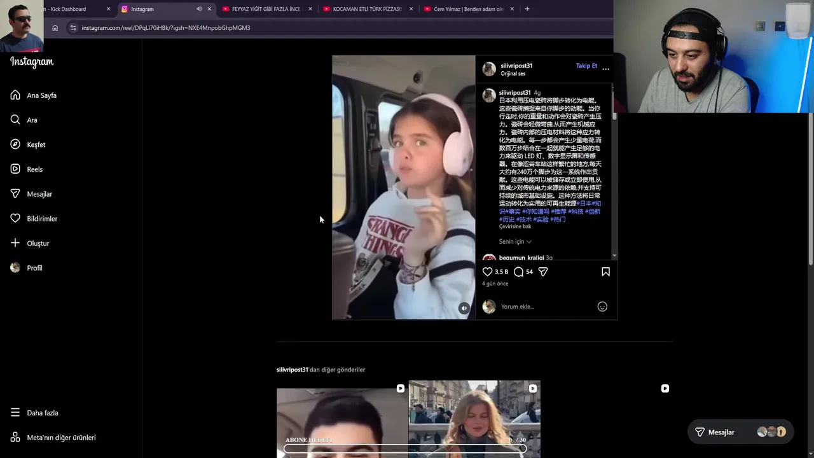The width and height of the screenshot is (814, 458).
Task: Open the floating Mesajlar button
Action: 740,432
